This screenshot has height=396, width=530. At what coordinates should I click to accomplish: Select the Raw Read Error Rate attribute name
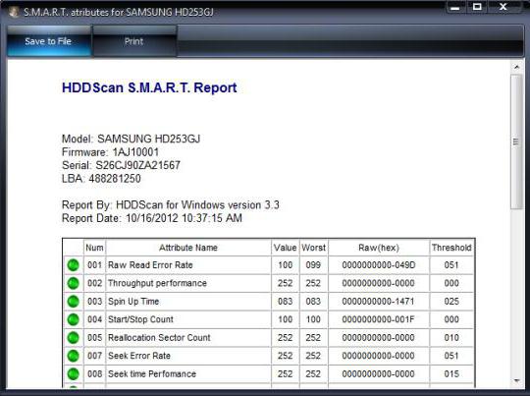click(150, 265)
